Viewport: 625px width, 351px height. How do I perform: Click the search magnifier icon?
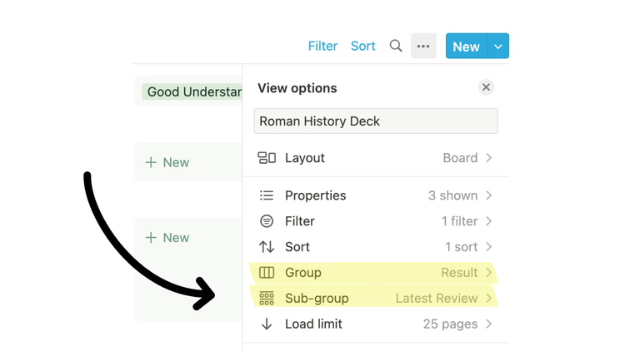click(x=396, y=47)
